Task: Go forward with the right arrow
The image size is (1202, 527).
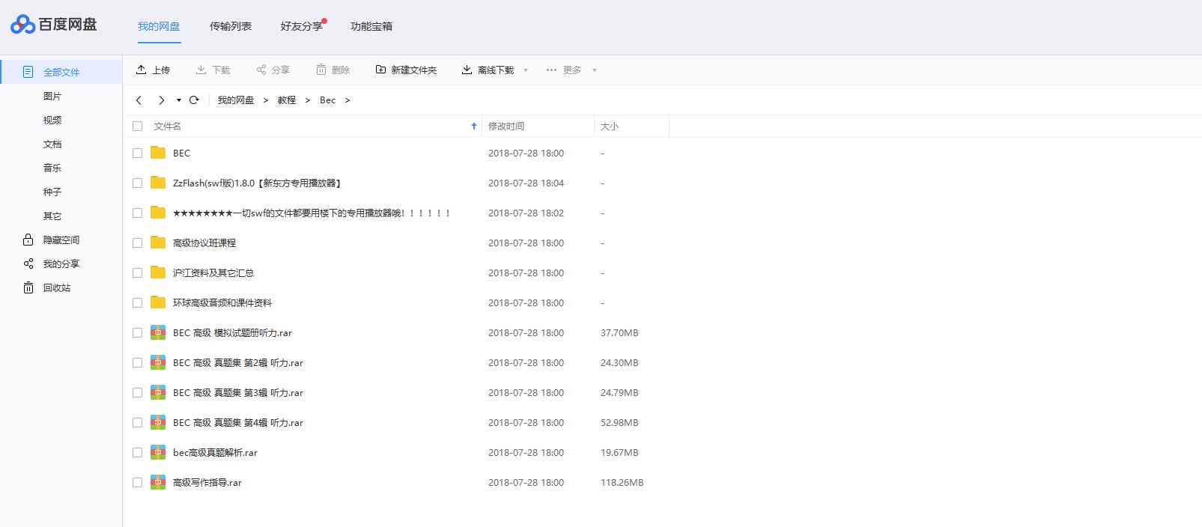Action: tap(161, 100)
